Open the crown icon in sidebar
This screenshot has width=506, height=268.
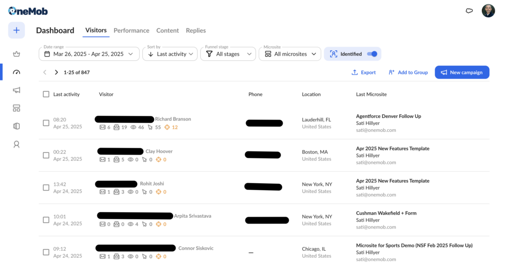pos(16,54)
